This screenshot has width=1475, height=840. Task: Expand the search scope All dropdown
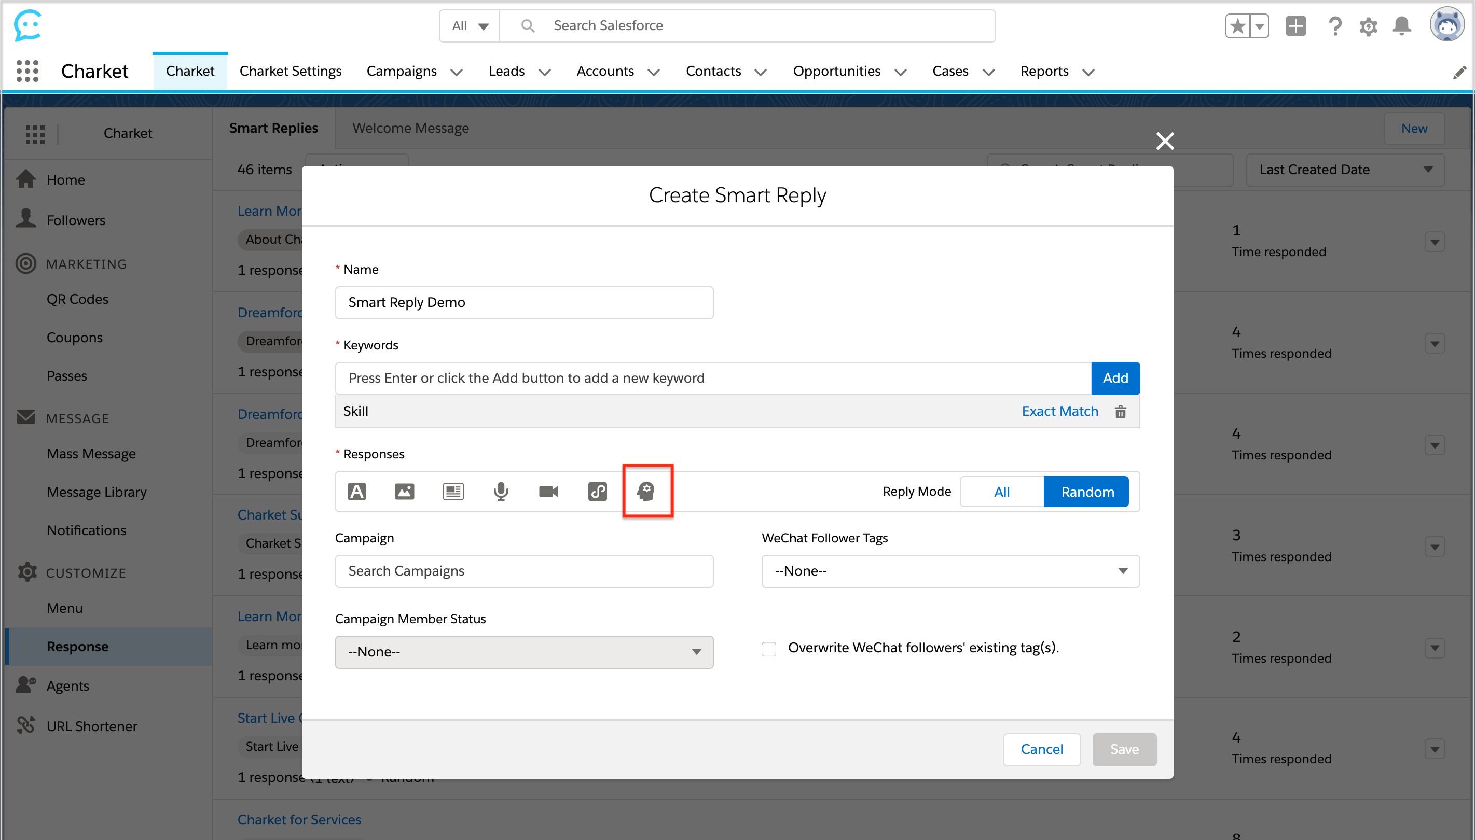(470, 26)
